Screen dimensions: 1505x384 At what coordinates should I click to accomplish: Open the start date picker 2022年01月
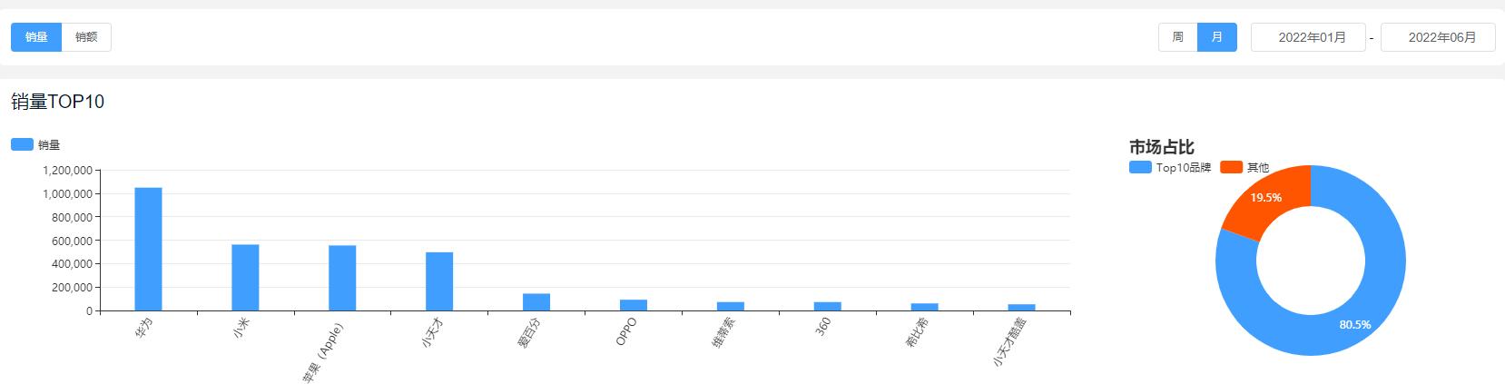click(x=1308, y=37)
